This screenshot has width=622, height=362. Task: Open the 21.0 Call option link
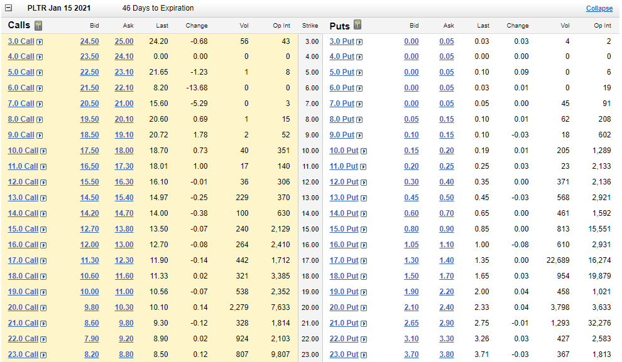point(23,323)
